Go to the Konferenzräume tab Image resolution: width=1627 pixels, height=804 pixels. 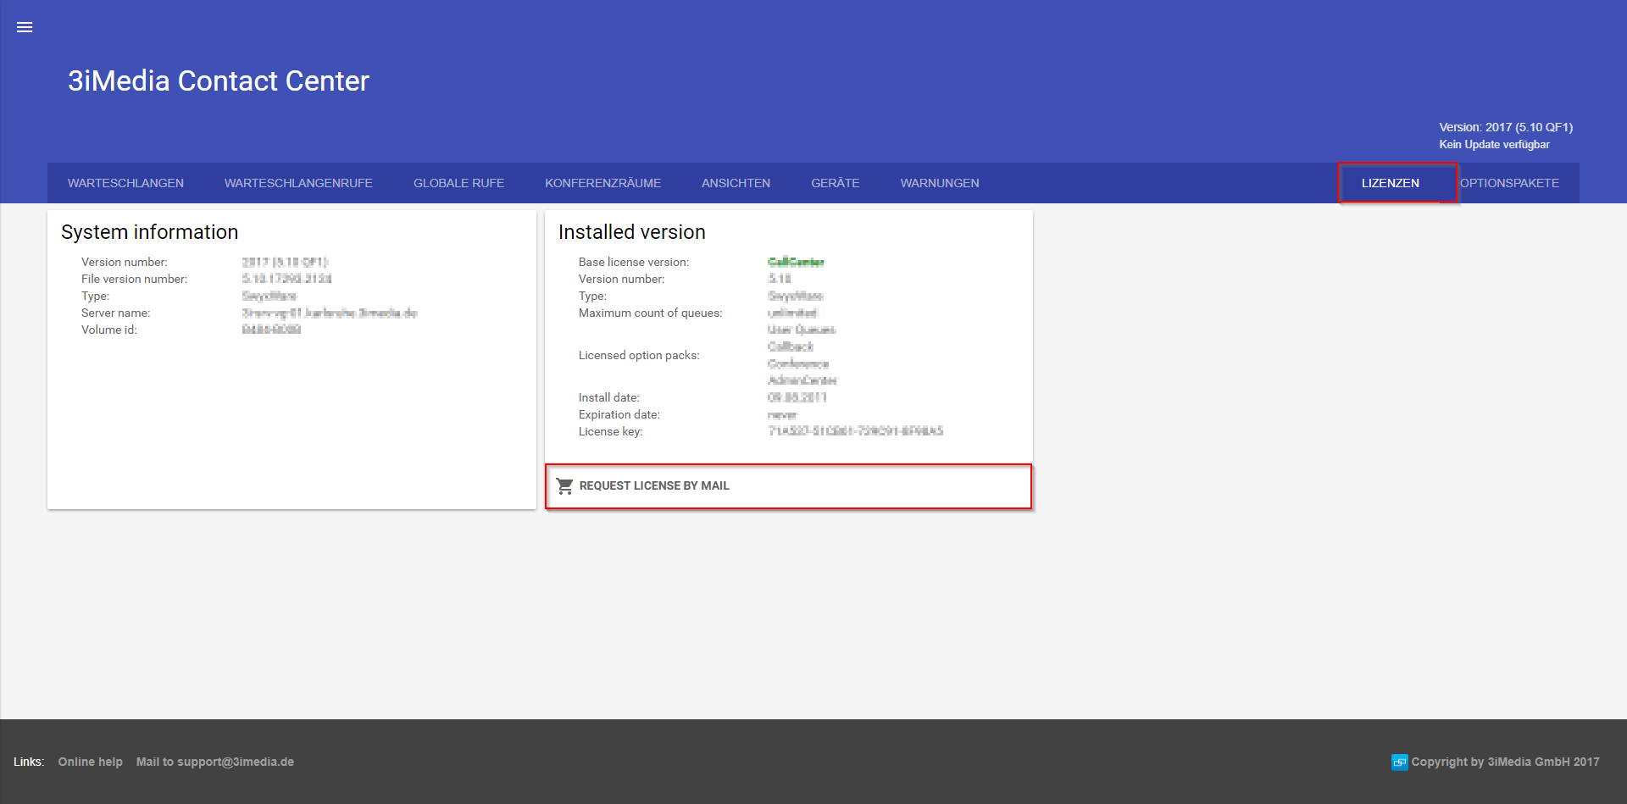pyautogui.click(x=602, y=183)
